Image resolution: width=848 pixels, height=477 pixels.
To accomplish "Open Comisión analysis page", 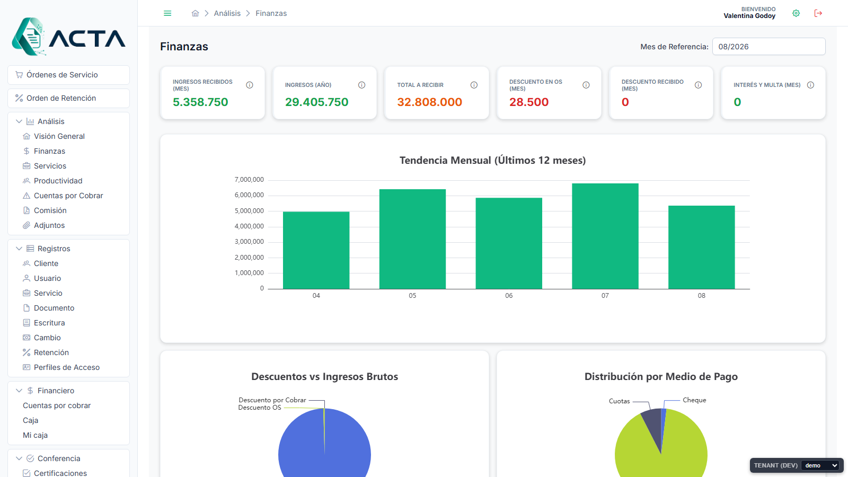I will 50,210.
